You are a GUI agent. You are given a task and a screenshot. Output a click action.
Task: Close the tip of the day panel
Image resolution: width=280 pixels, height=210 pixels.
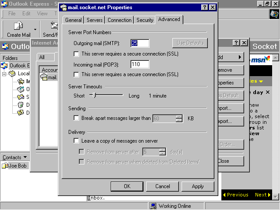[267, 92]
